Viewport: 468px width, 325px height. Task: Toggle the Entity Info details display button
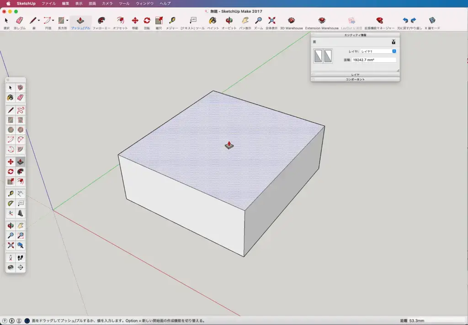tap(394, 42)
